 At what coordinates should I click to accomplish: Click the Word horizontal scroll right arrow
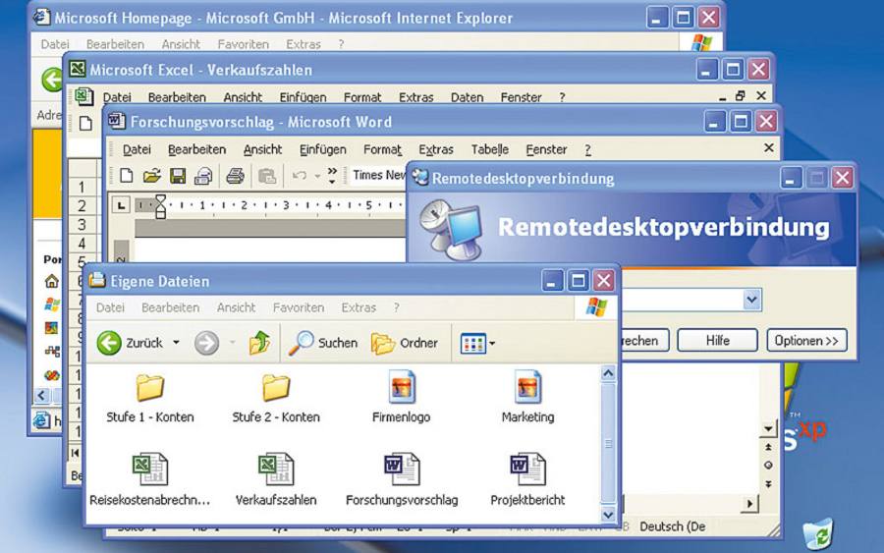coord(749,503)
